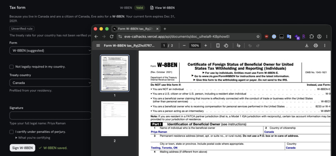Screen dimensions: 336x156
Task: Open the Form dropdown showing W-8BEN (suggested)
Action: (50, 51)
